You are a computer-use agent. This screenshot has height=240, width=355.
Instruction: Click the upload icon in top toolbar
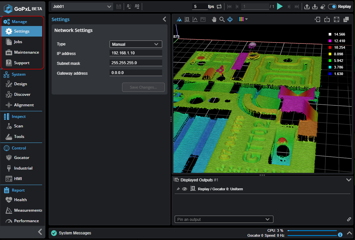point(307,7)
